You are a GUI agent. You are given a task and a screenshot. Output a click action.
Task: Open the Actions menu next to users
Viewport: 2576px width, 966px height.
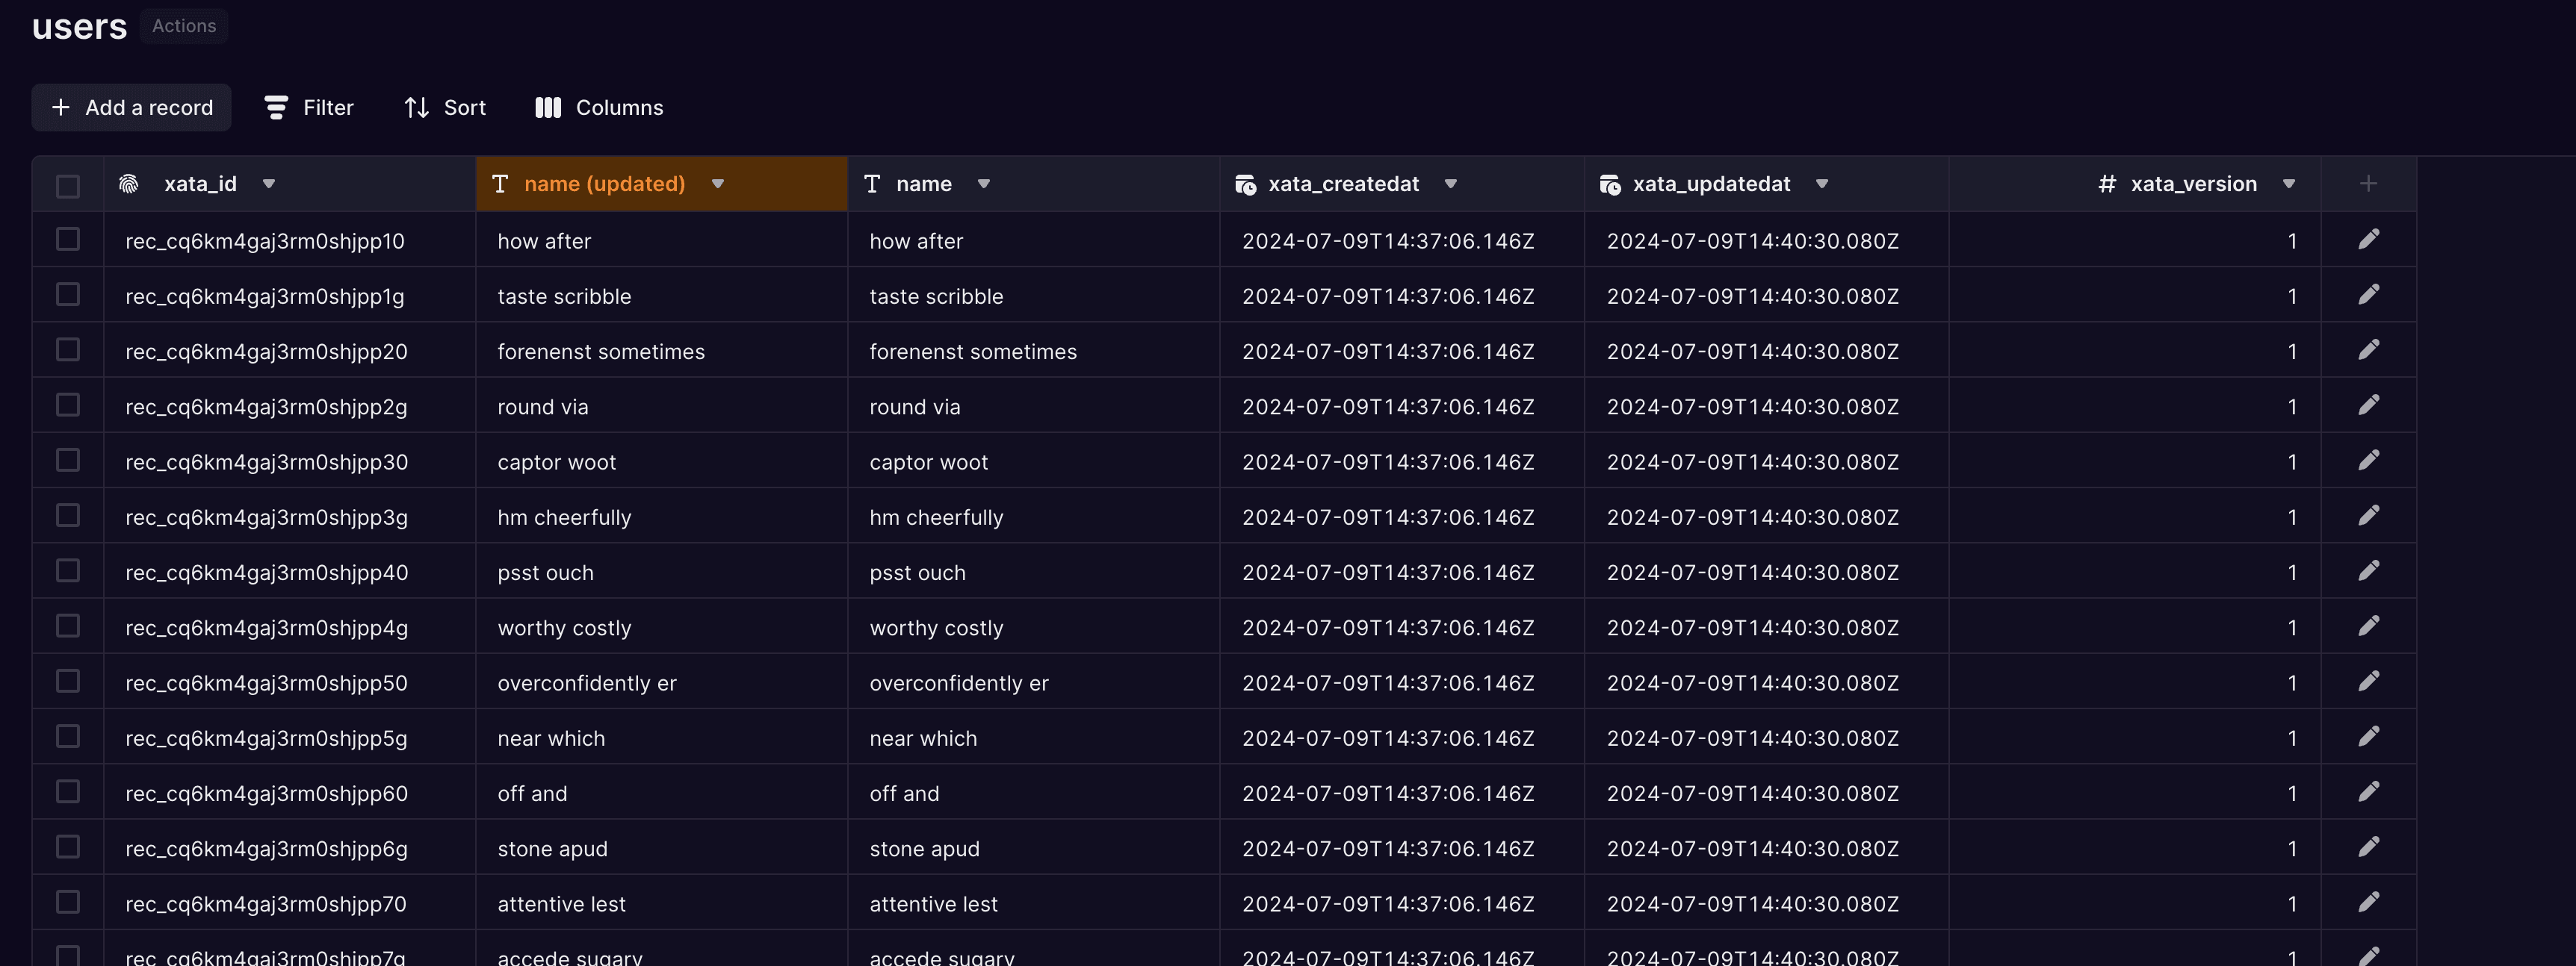(183, 26)
